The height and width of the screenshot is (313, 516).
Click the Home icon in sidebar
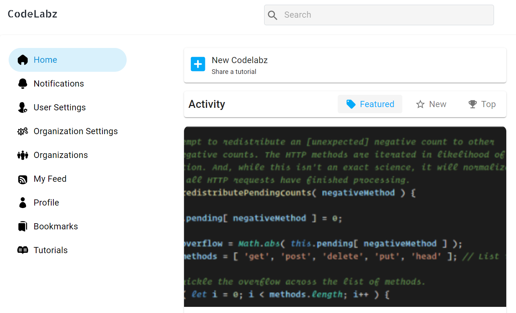[x=22, y=59]
